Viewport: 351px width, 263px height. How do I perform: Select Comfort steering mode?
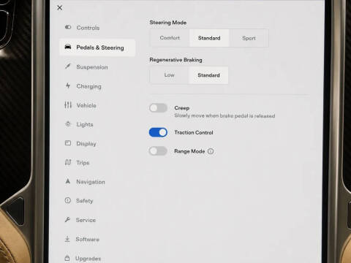click(x=170, y=38)
